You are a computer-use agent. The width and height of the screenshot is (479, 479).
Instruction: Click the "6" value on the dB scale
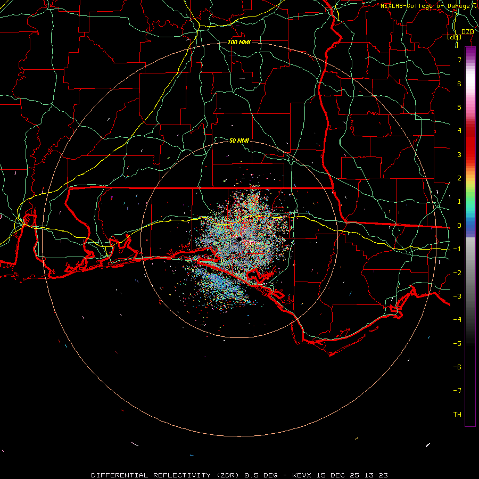click(x=459, y=84)
